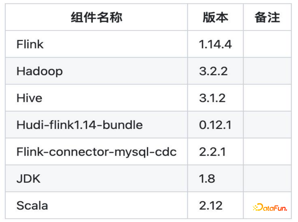Click the empty 备注 cell for Flink
This screenshot has width=298, height=222.
267,44
